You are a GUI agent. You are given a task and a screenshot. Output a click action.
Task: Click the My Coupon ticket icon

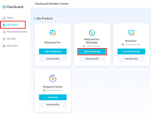click(4, 46)
